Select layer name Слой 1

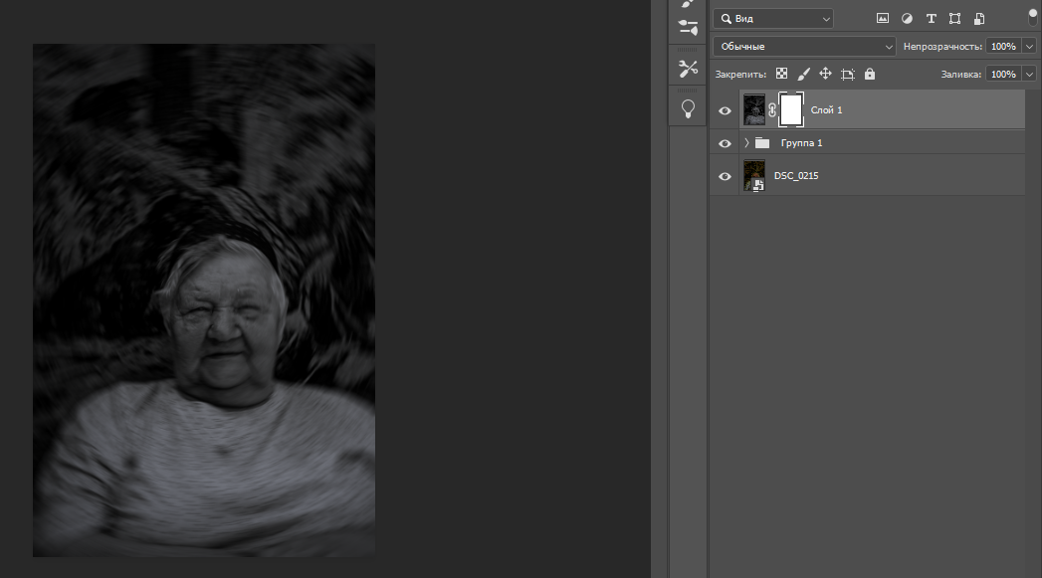tap(826, 110)
